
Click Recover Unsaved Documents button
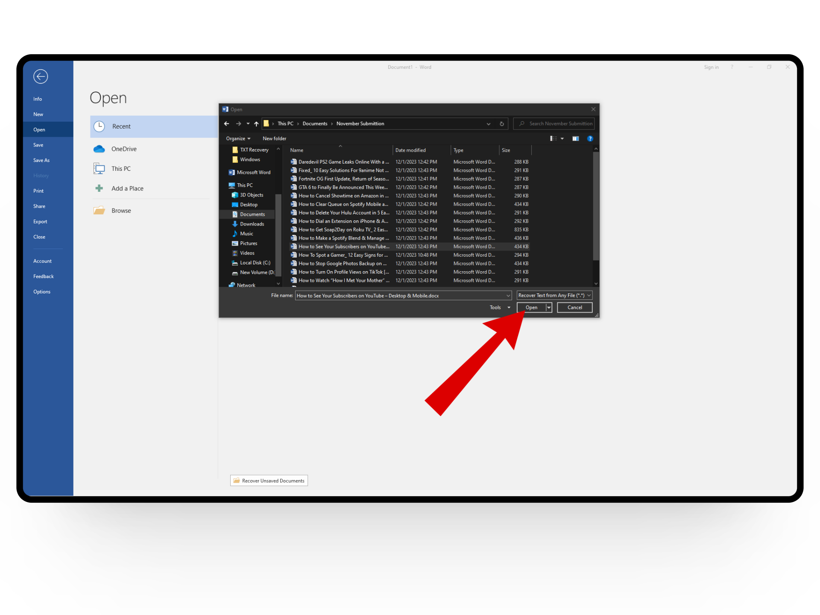(x=269, y=481)
